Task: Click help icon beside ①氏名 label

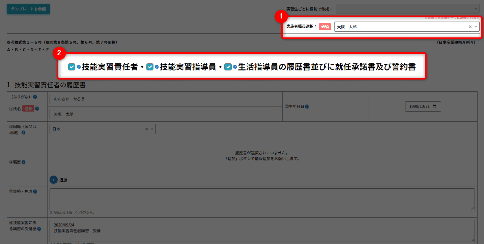Action: pyautogui.click(x=37, y=109)
